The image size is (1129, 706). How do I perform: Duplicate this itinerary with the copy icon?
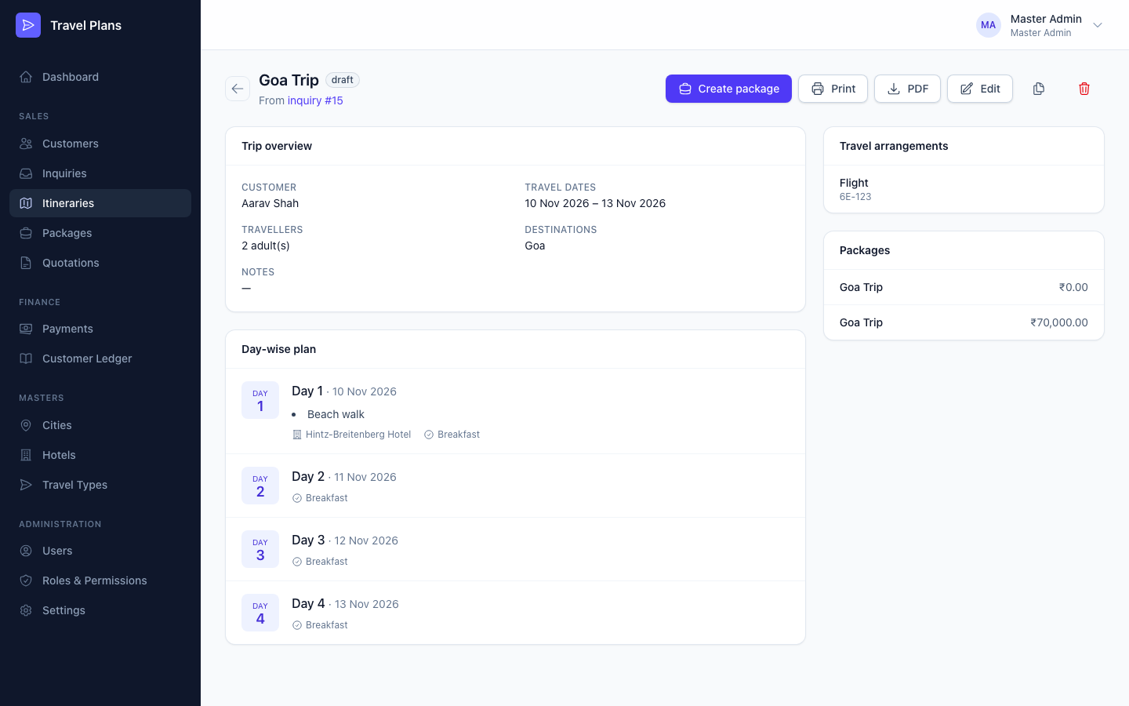tap(1039, 89)
